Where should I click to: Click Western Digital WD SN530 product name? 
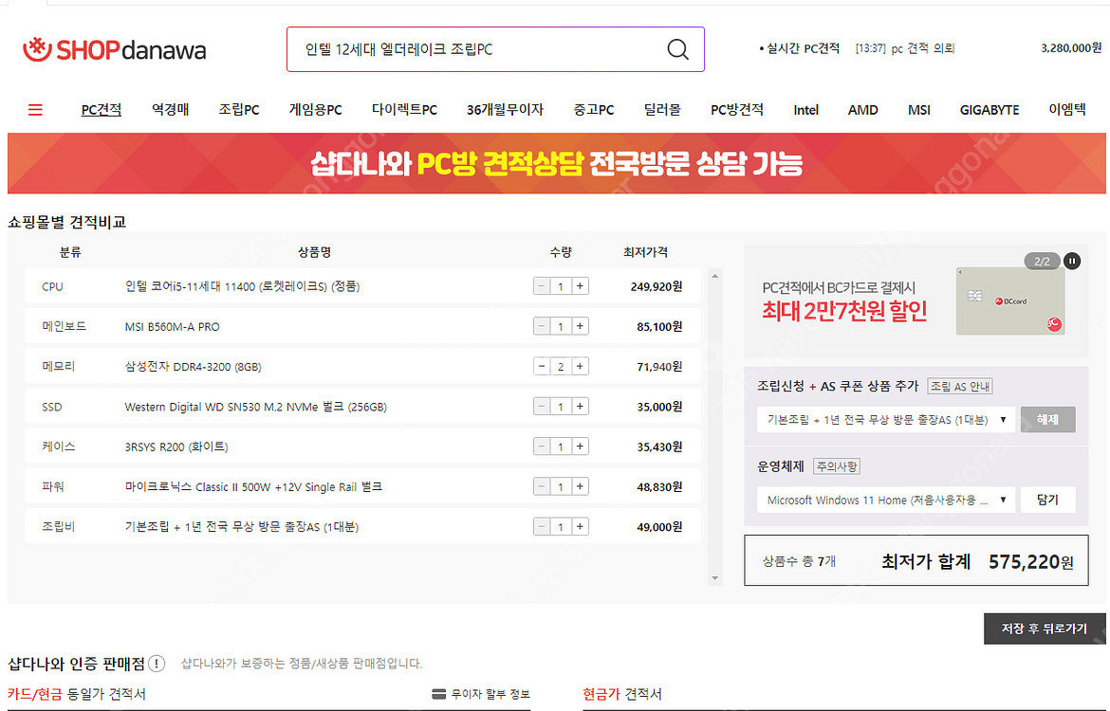(x=255, y=407)
